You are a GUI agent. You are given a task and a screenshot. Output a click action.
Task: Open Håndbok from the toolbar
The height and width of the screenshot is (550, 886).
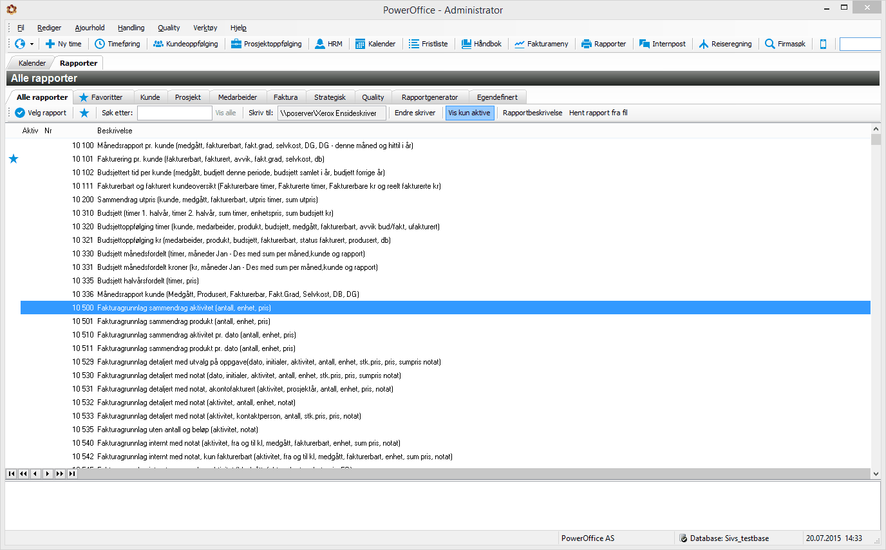(x=481, y=44)
